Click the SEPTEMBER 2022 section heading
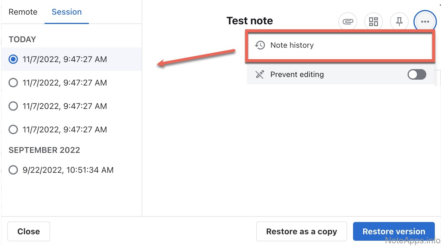 pyautogui.click(x=44, y=150)
